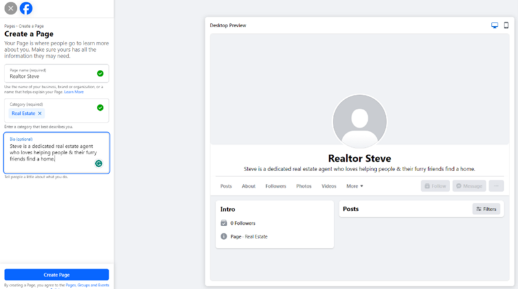This screenshot has width=518, height=289.
Task: Switch to desktop preview icon
Action: click(495, 25)
